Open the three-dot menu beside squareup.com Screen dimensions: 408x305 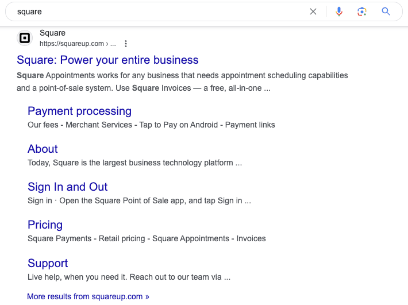(126, 44)
